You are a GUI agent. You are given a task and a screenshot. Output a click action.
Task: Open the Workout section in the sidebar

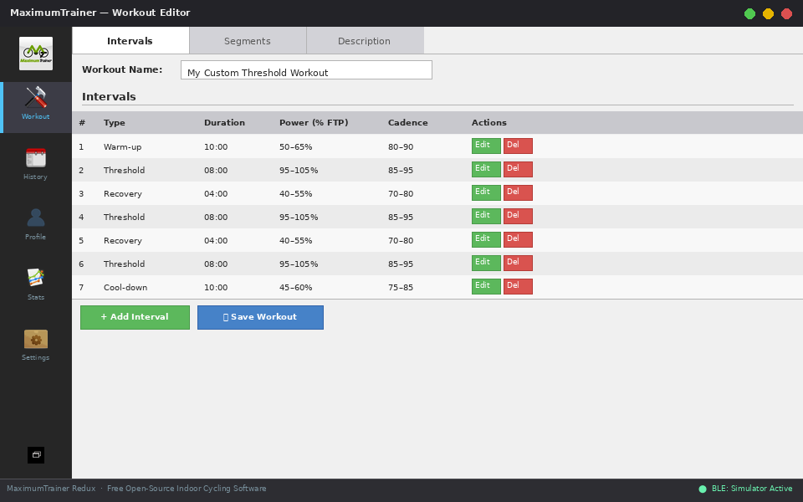point(35,105)
